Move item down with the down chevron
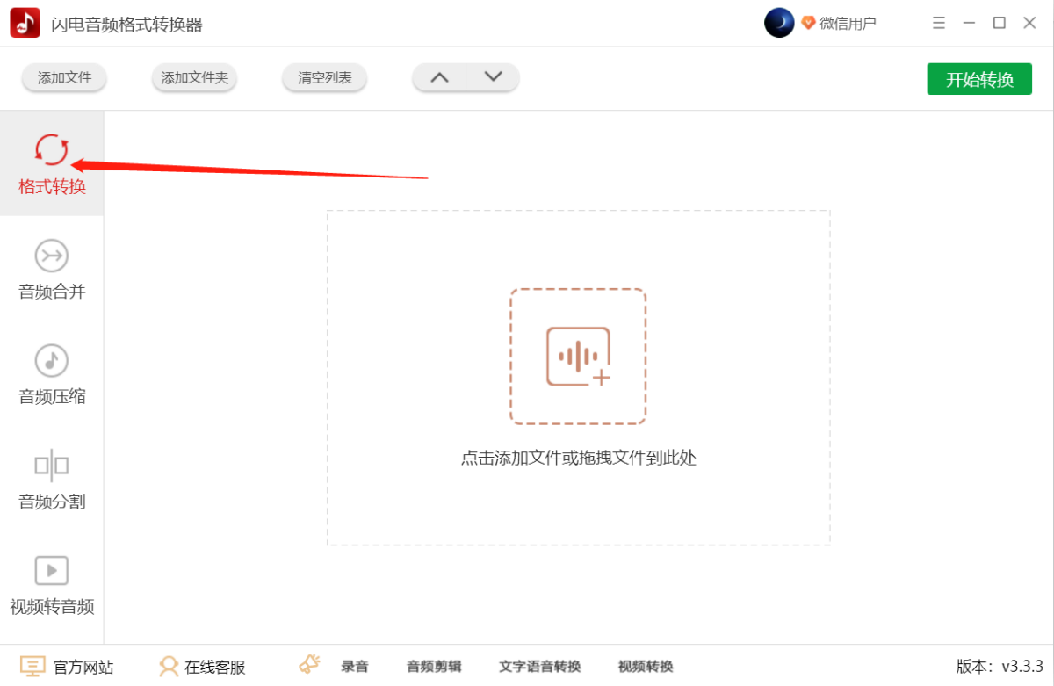The image size is (1054, 686). tap(493, 77)
